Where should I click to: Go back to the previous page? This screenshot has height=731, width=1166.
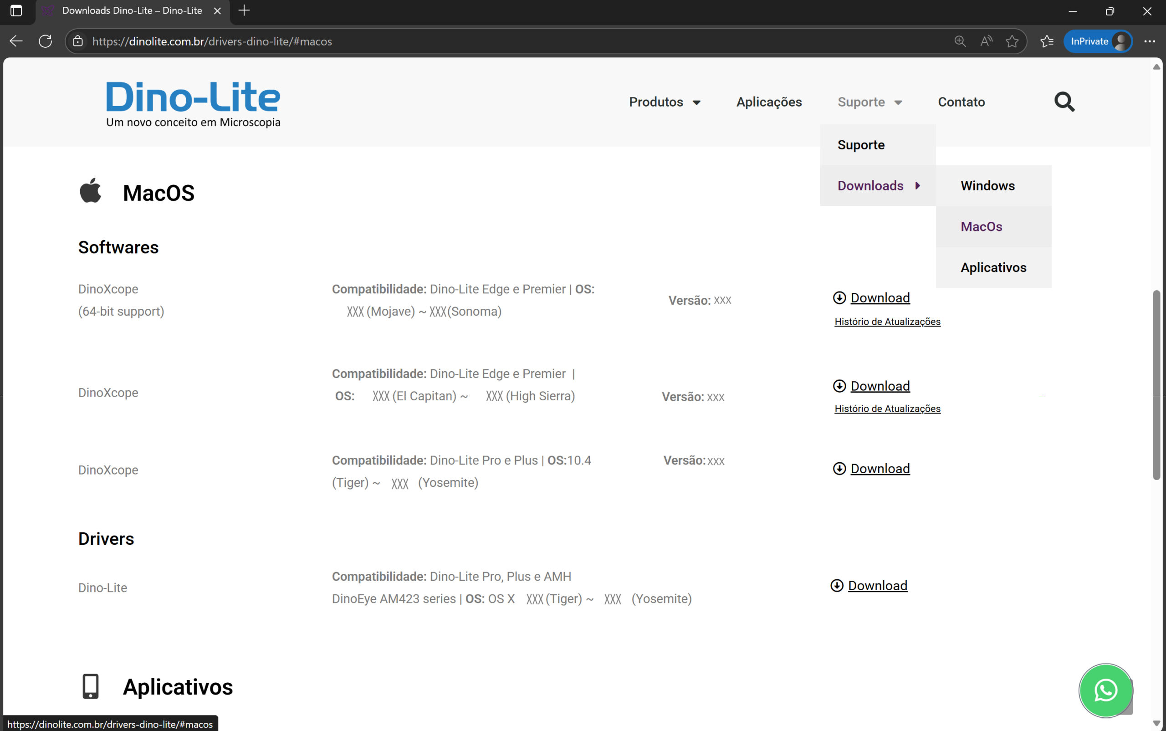click(x=16, y=41)
